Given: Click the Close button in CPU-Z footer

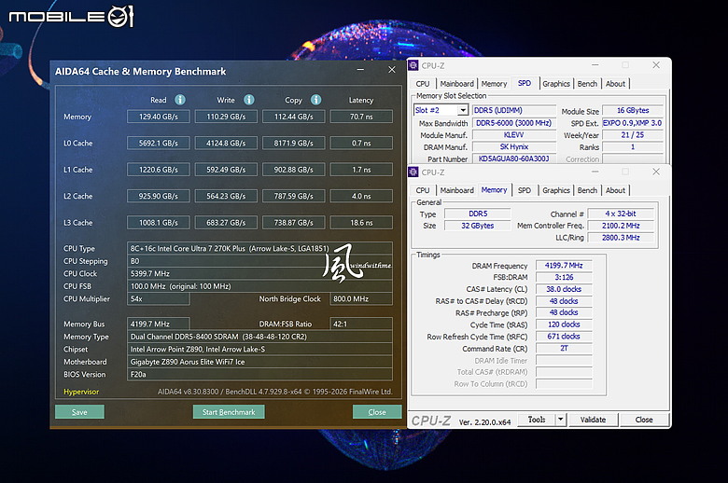Looking at the screenshot, I should pyautogui.click(x=644, y=420).
